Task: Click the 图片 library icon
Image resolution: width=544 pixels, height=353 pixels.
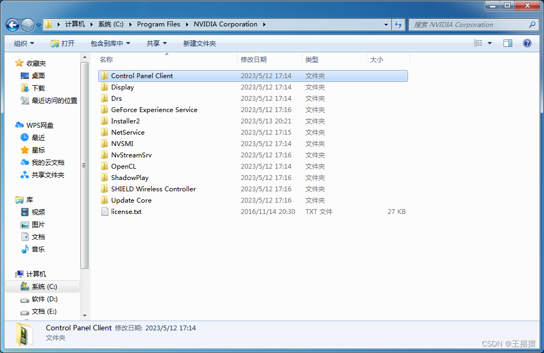Action: (x=25, y=225)
